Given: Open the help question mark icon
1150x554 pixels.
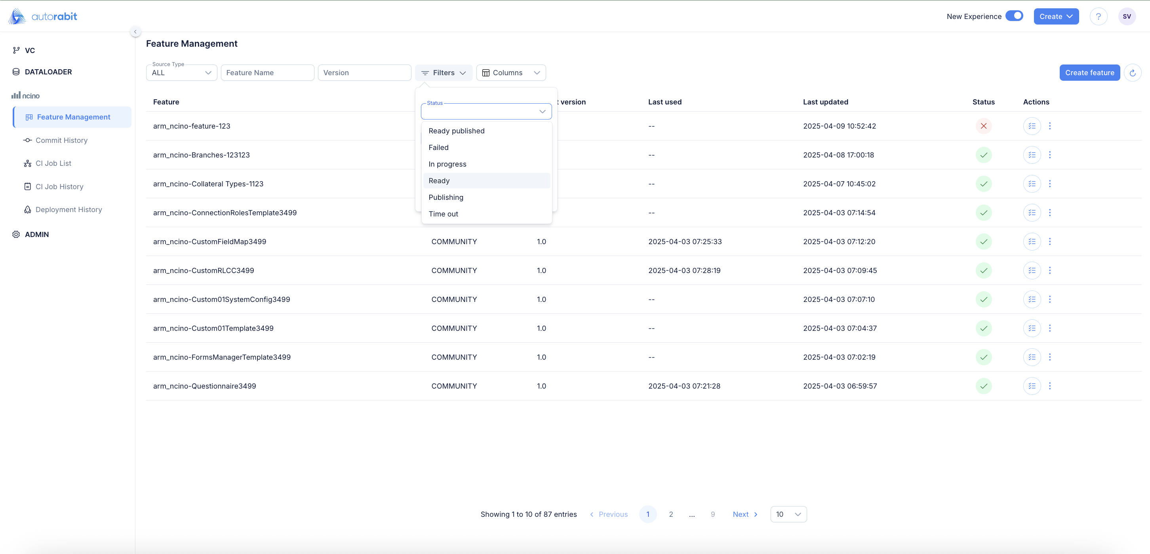Looking at the screenshot, I should click(1098, 17).
